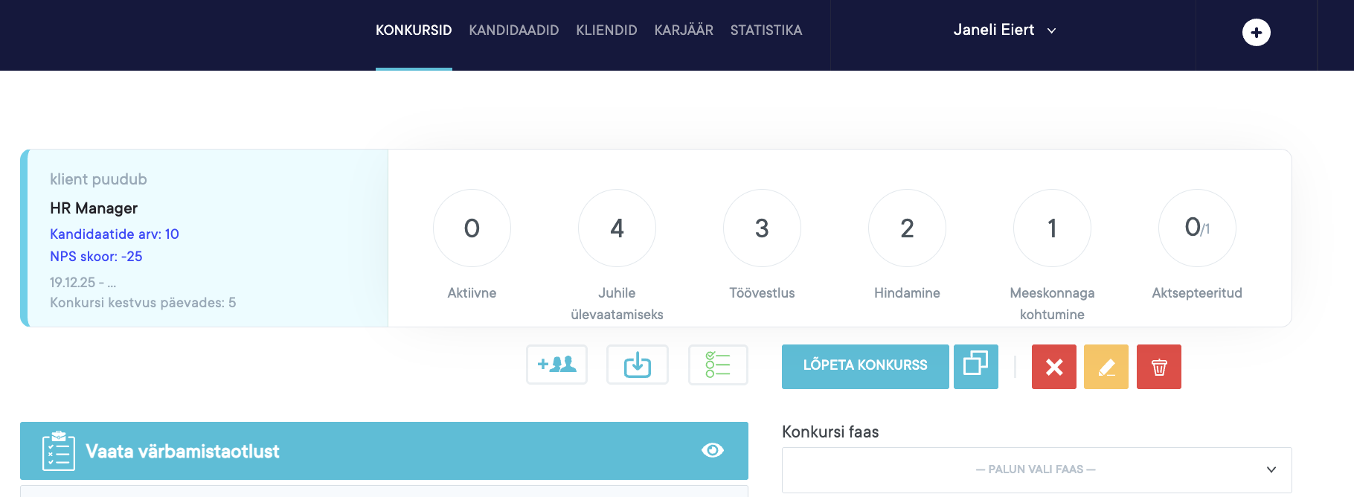The height and width of the screenshot is (497, 1354).
Task: Click the add candidates icon button
Action: click(556, 365)
